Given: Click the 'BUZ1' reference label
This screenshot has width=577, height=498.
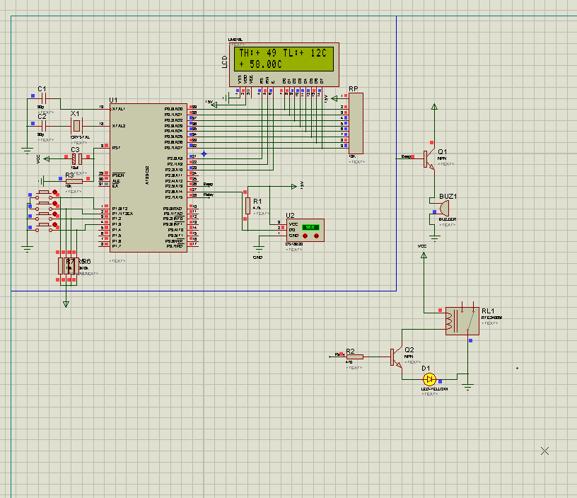Looking at the screenshot, I should 448,197.
